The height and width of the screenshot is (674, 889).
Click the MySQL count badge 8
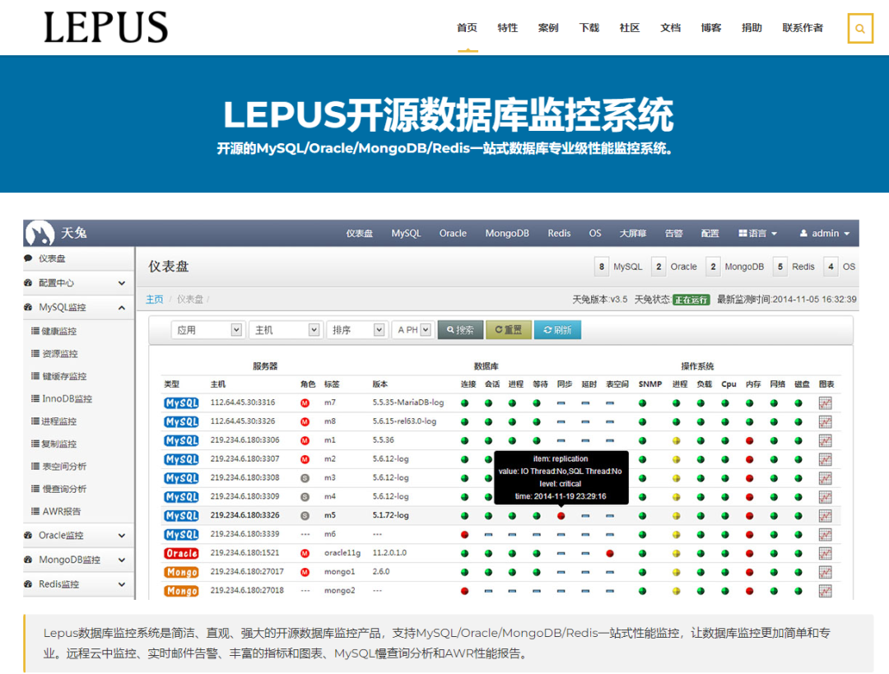(602, 267)
